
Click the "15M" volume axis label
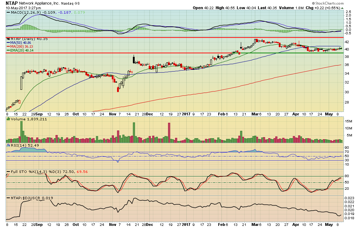pyautogui.click(x=348, y=121)
